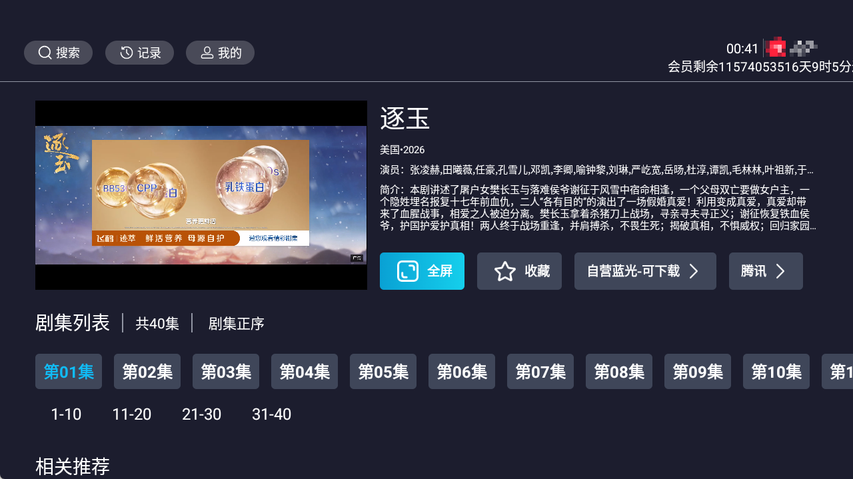Click the fullscreen expand icon

pyautogui.click(x=407, y=271)
